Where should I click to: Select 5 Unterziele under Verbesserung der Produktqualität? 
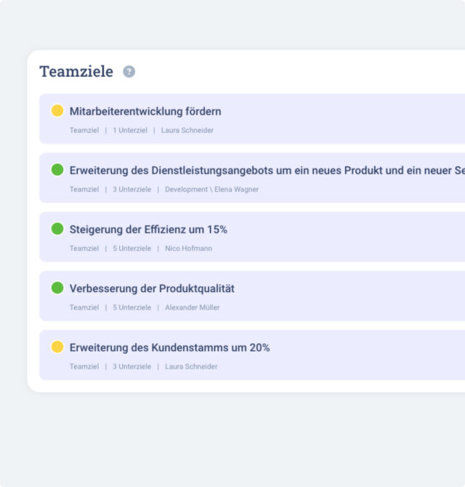pos(132,307)
